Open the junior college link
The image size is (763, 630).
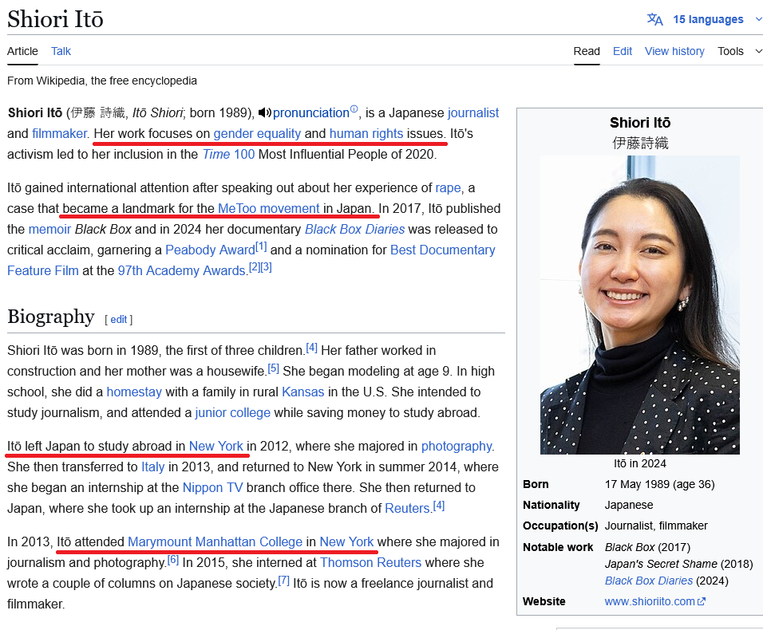tap(232, 413)
